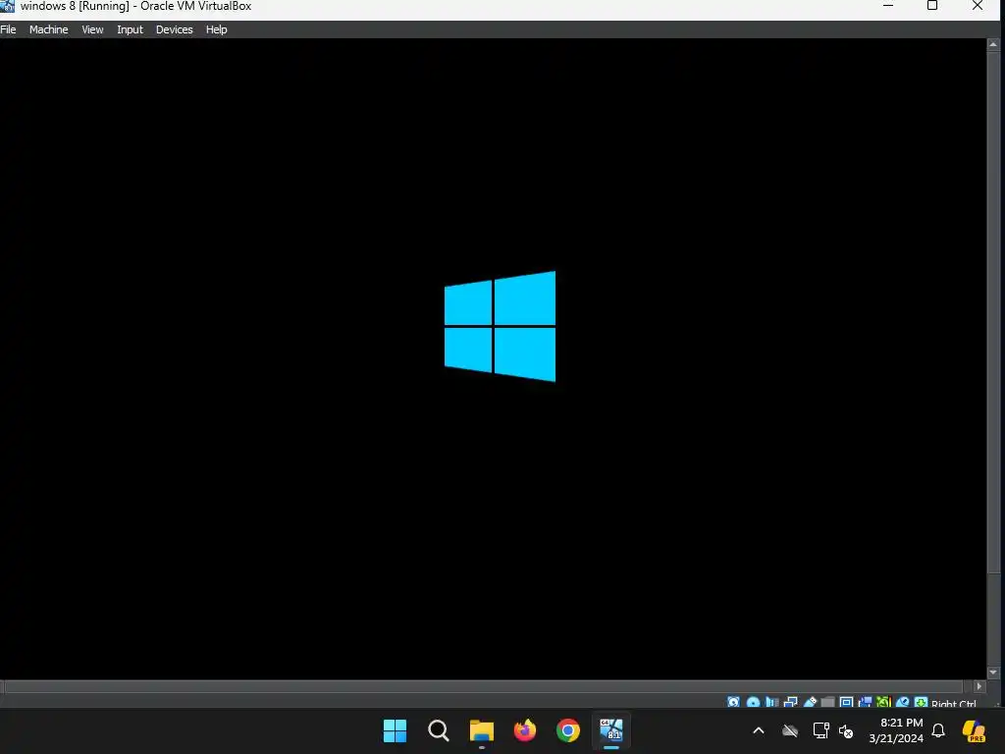Open the Help menu
Image resolution: width=1005 pixels, height=754 pixels.
217,29
